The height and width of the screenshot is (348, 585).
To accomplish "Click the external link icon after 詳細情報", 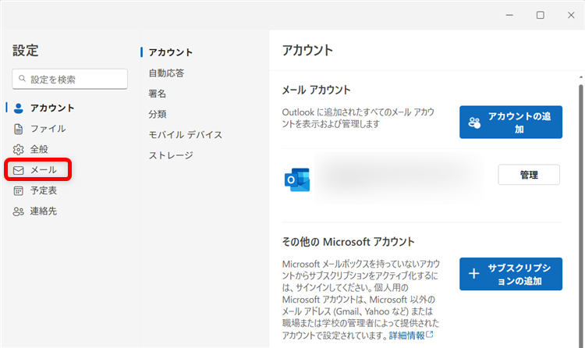I will [430, 334].
